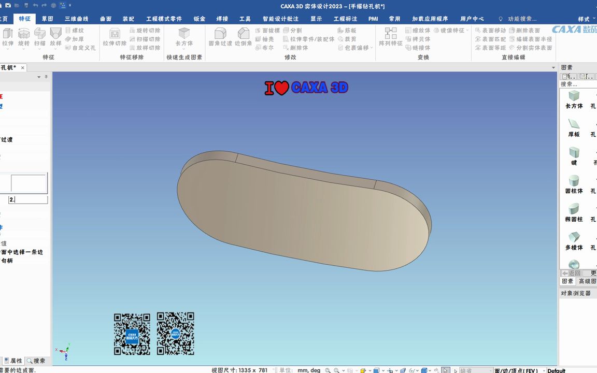Open the 对象浏览器 panel
This screenshot has width=597, height=373.
(576, 293)
